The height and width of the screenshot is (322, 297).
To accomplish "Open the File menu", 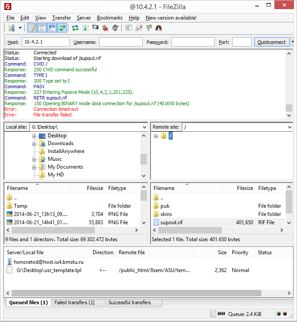I will (x=10, y=18).
